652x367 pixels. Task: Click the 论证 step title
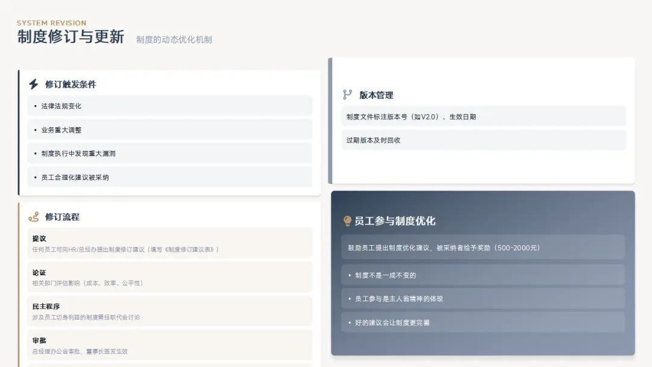click(x=39, y=273)
